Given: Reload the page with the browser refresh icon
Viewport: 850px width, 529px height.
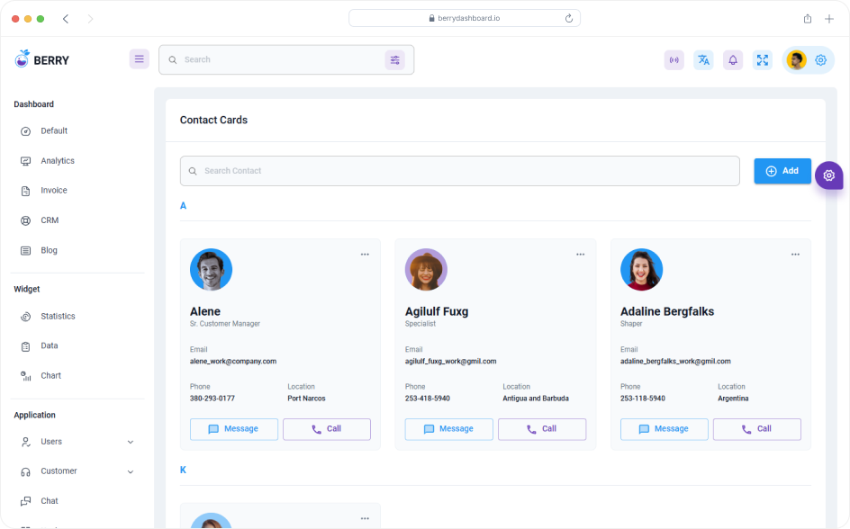Looking at the screenshot, I should pos(567,17).
